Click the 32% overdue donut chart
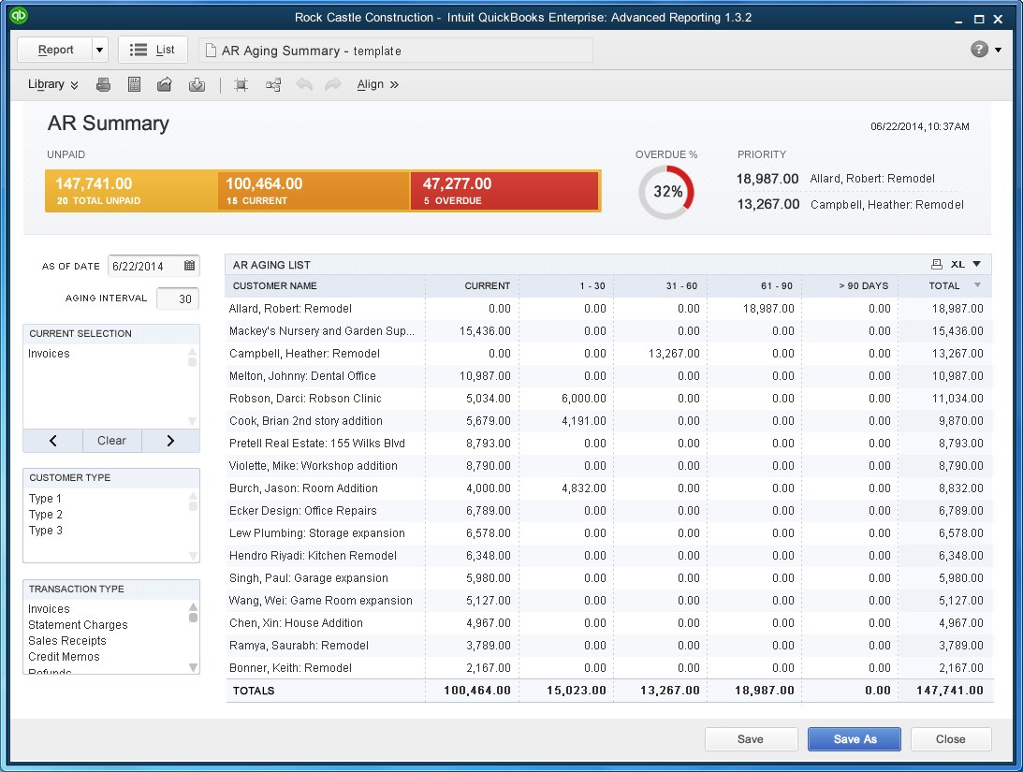This screenshot has width=1023, height=772. 666,192
